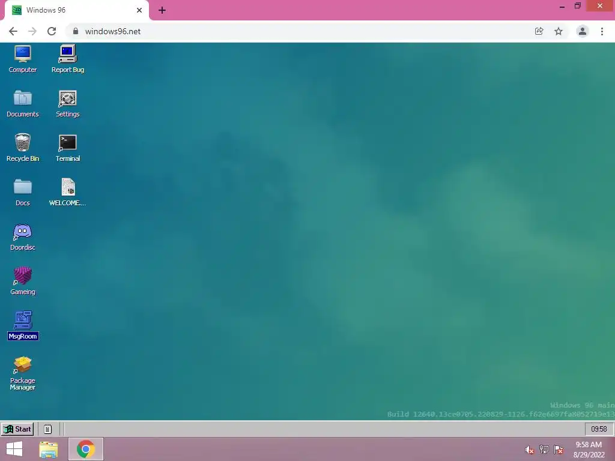Viewport: 615px width, 461px height.
Task: Click the Chrome taskbar icon
Action: (x=86, y=449)
